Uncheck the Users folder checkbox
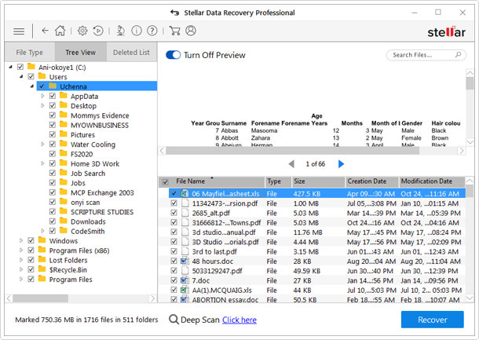 (31, 76)
